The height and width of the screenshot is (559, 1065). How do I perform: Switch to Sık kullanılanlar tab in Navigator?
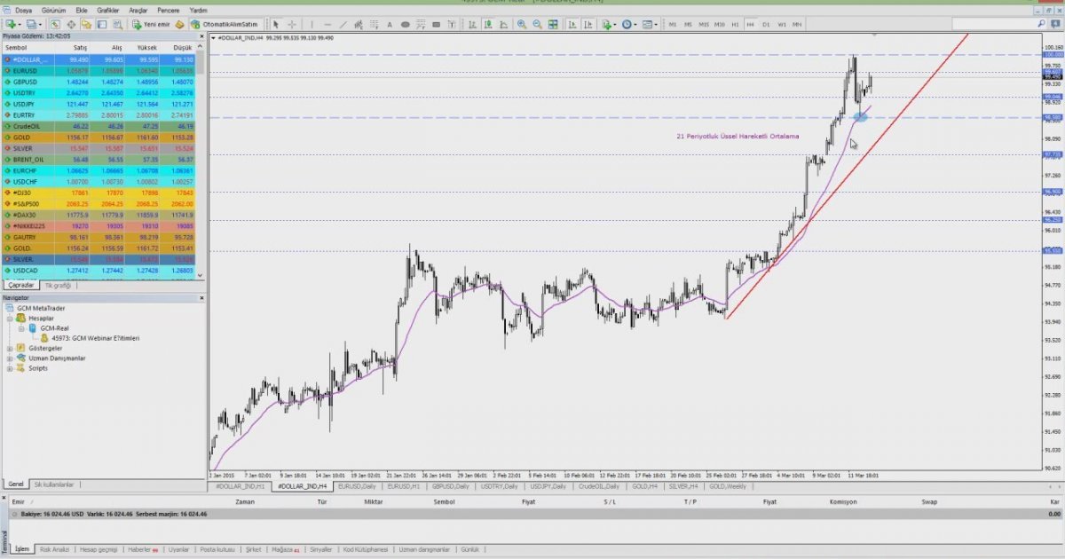pyautogui.click(x=54, y=484)
